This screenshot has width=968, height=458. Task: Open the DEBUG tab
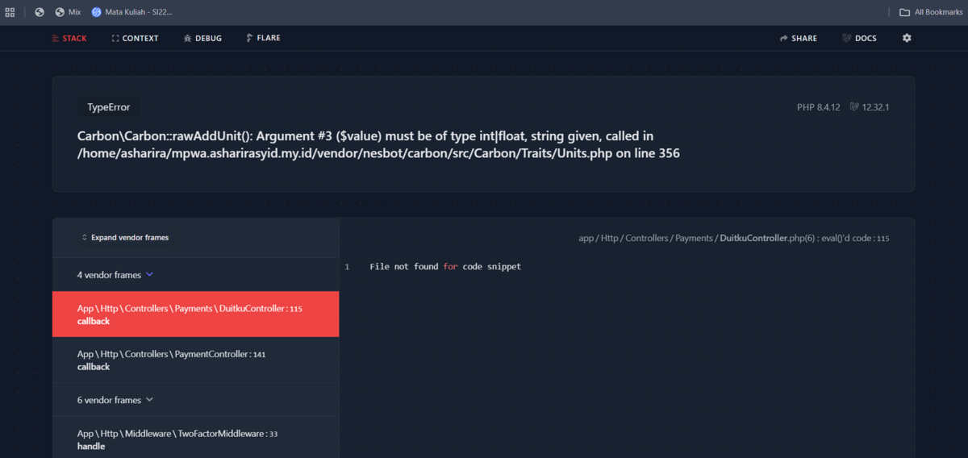click(x=202, y=38)
